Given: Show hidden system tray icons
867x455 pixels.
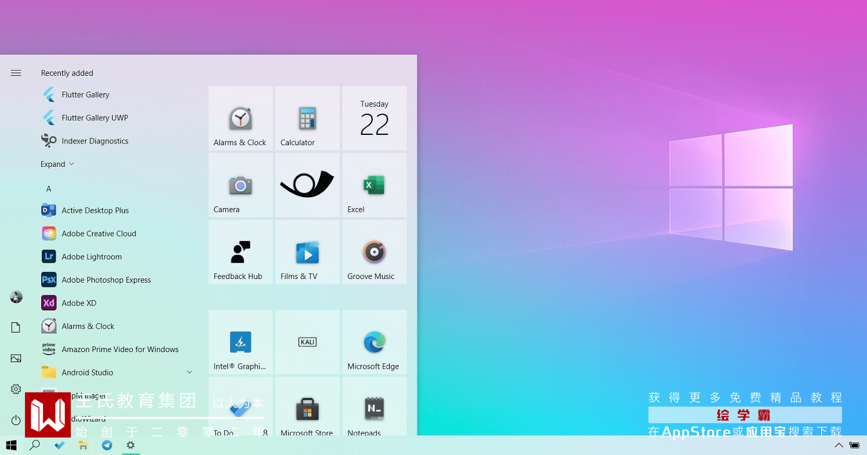Looking at the screenshot, I should 839,445.
